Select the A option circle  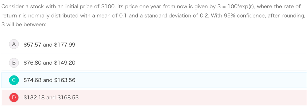pos(14,45)
